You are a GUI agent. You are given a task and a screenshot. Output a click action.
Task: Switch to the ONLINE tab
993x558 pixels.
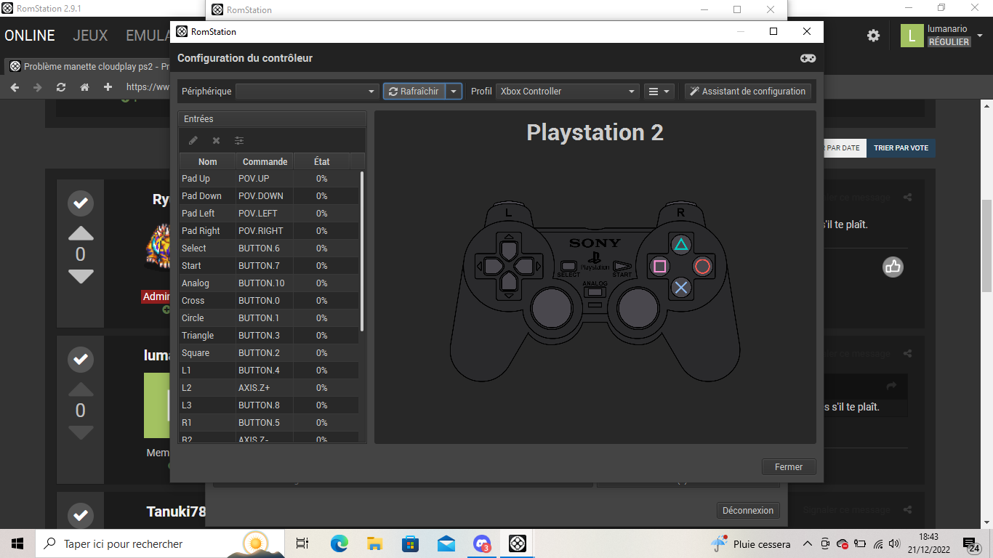(x=30, y=36)
